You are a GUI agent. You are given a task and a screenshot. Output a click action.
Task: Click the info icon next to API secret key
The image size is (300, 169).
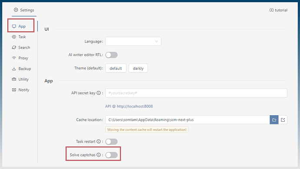(99, 93)
